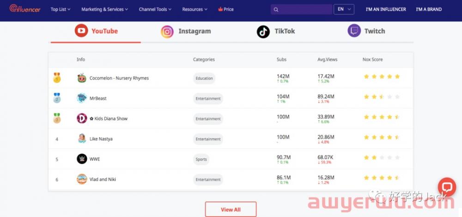Expand the Top List menu
This screenshot has height=217, width=462.
(61, 9)
